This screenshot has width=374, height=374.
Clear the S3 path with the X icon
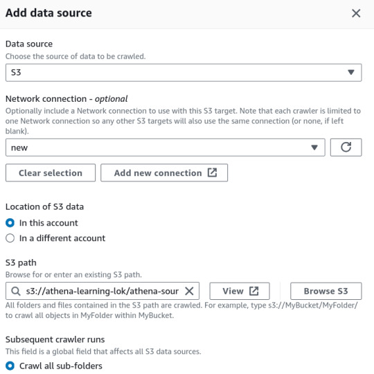tap(189, 291)
